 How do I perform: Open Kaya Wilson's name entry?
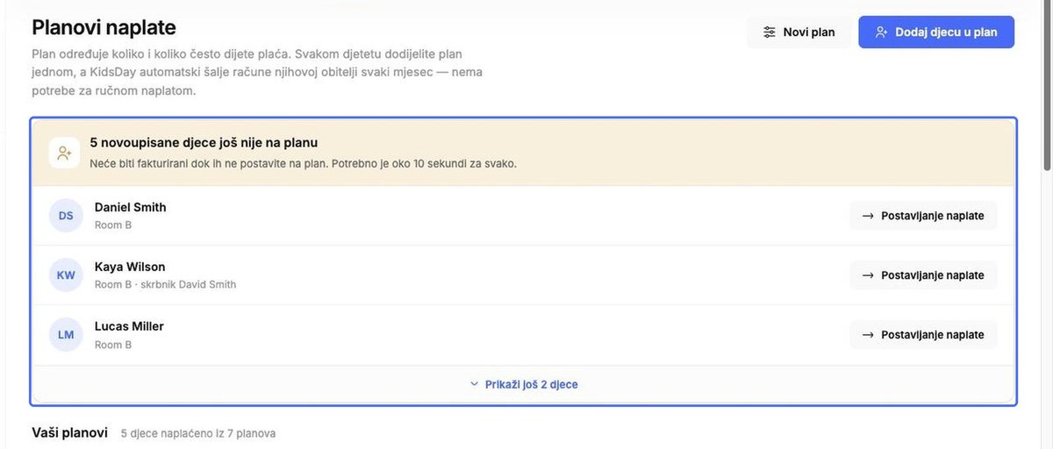pos(130,267)
